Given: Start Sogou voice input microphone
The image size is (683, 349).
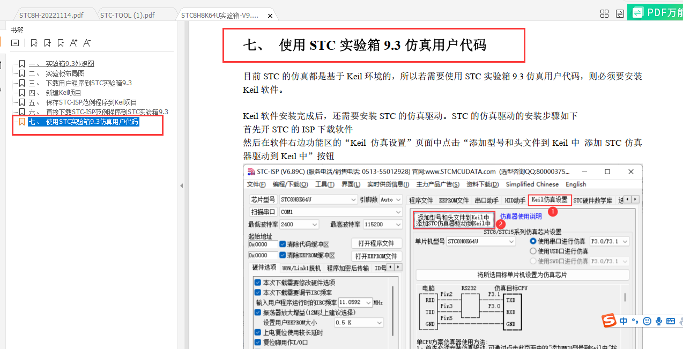Looking at the screenshot, I should [x=659, y=321].
